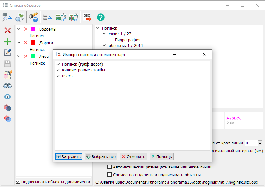Click the magenta Водоемы color swatch

33,29
